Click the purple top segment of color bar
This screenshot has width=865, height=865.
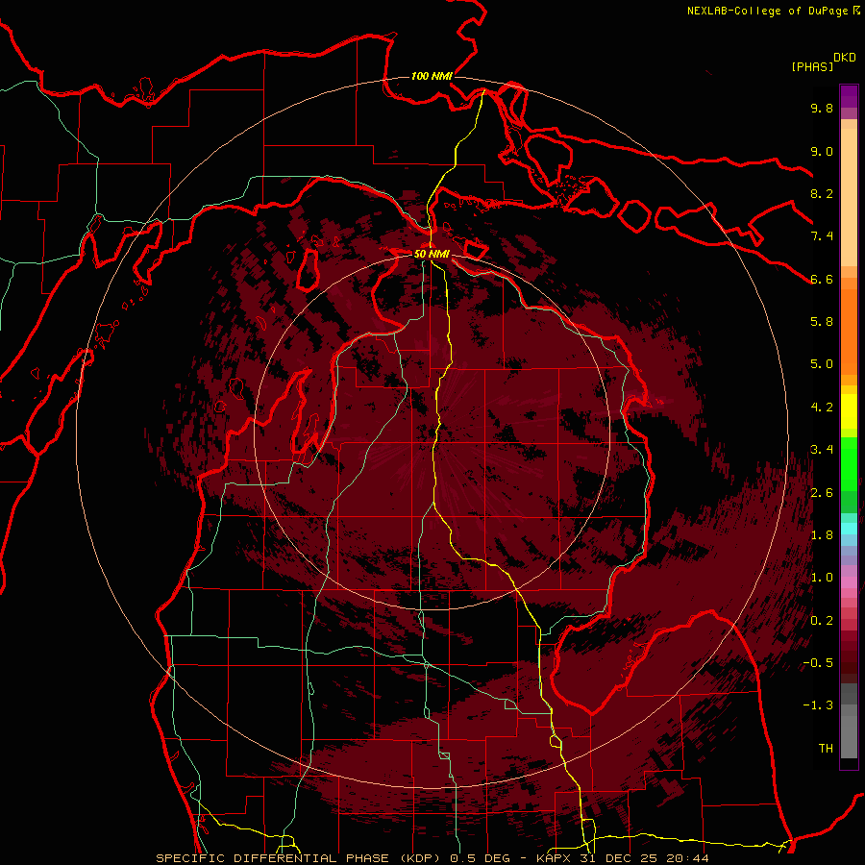[849, 96]
